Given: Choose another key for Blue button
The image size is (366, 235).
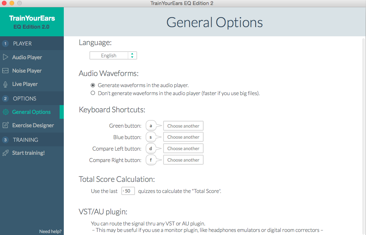Looking at the screenshot, I should coord(183,137).
